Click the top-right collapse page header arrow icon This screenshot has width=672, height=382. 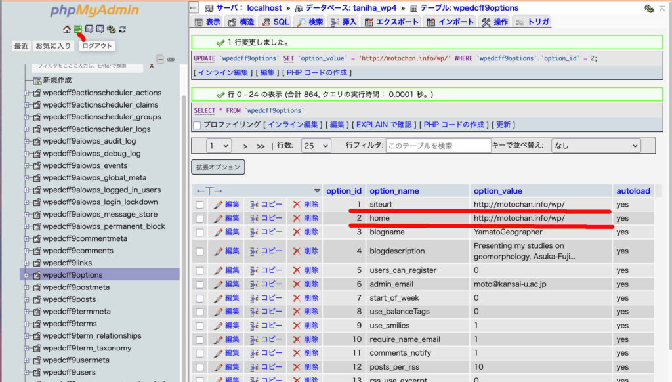662,8
